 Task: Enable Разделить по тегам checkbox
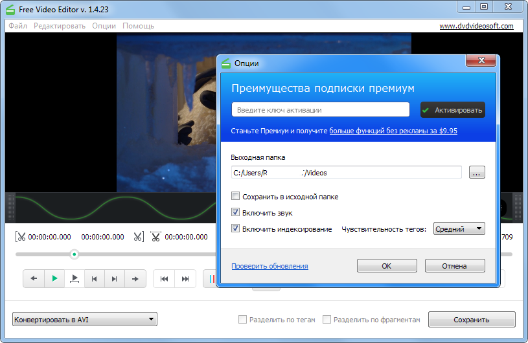point(242,320)
